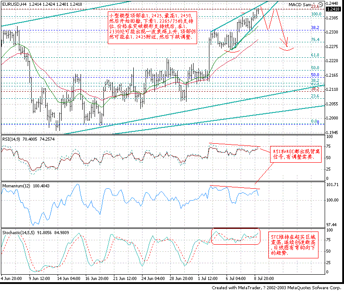Screen dimensions: 344x291
Task: Click the 1 Jul 12:00 time label
Action: click(208, 279)
